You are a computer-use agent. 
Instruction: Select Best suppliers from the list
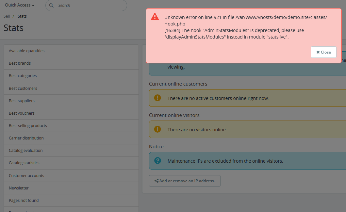click(22, 101)
